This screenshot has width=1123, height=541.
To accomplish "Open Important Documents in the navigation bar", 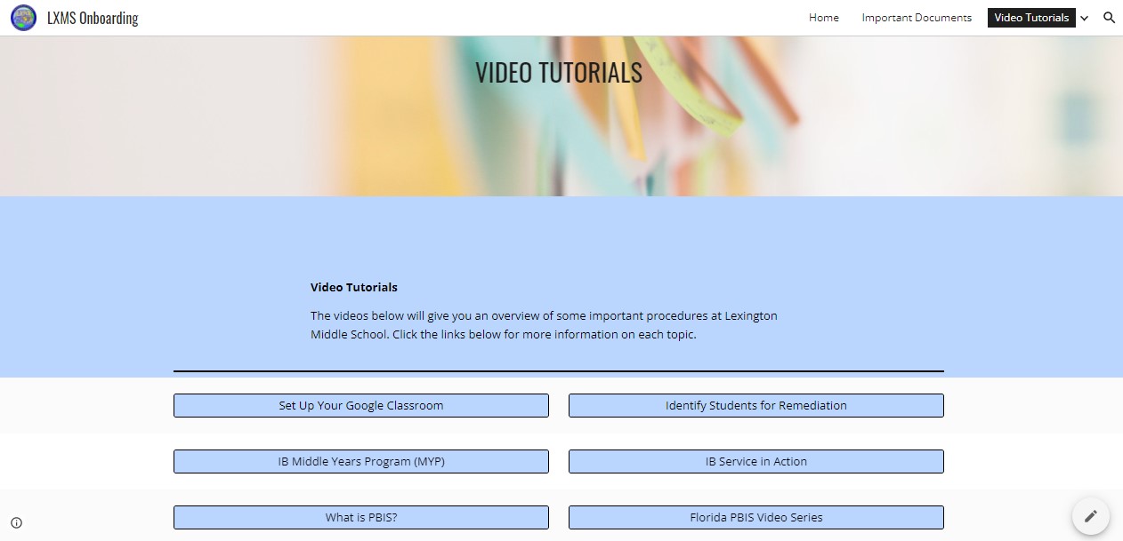I will coord(916,18).
